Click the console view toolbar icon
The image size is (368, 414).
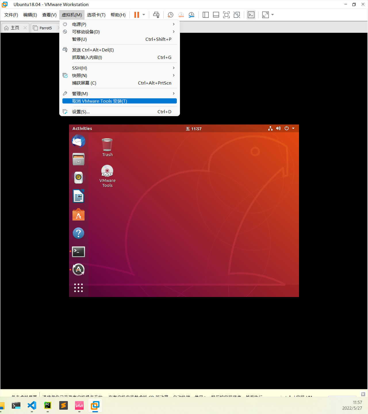[251, 15]
